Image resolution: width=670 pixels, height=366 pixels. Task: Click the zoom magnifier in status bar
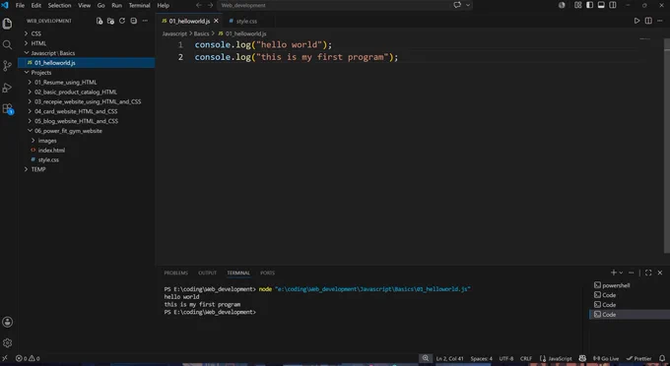(x=426, y=358)
